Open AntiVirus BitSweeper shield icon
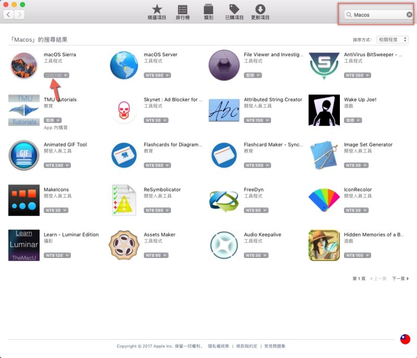The image size is (417, 358). click(324, 65)
